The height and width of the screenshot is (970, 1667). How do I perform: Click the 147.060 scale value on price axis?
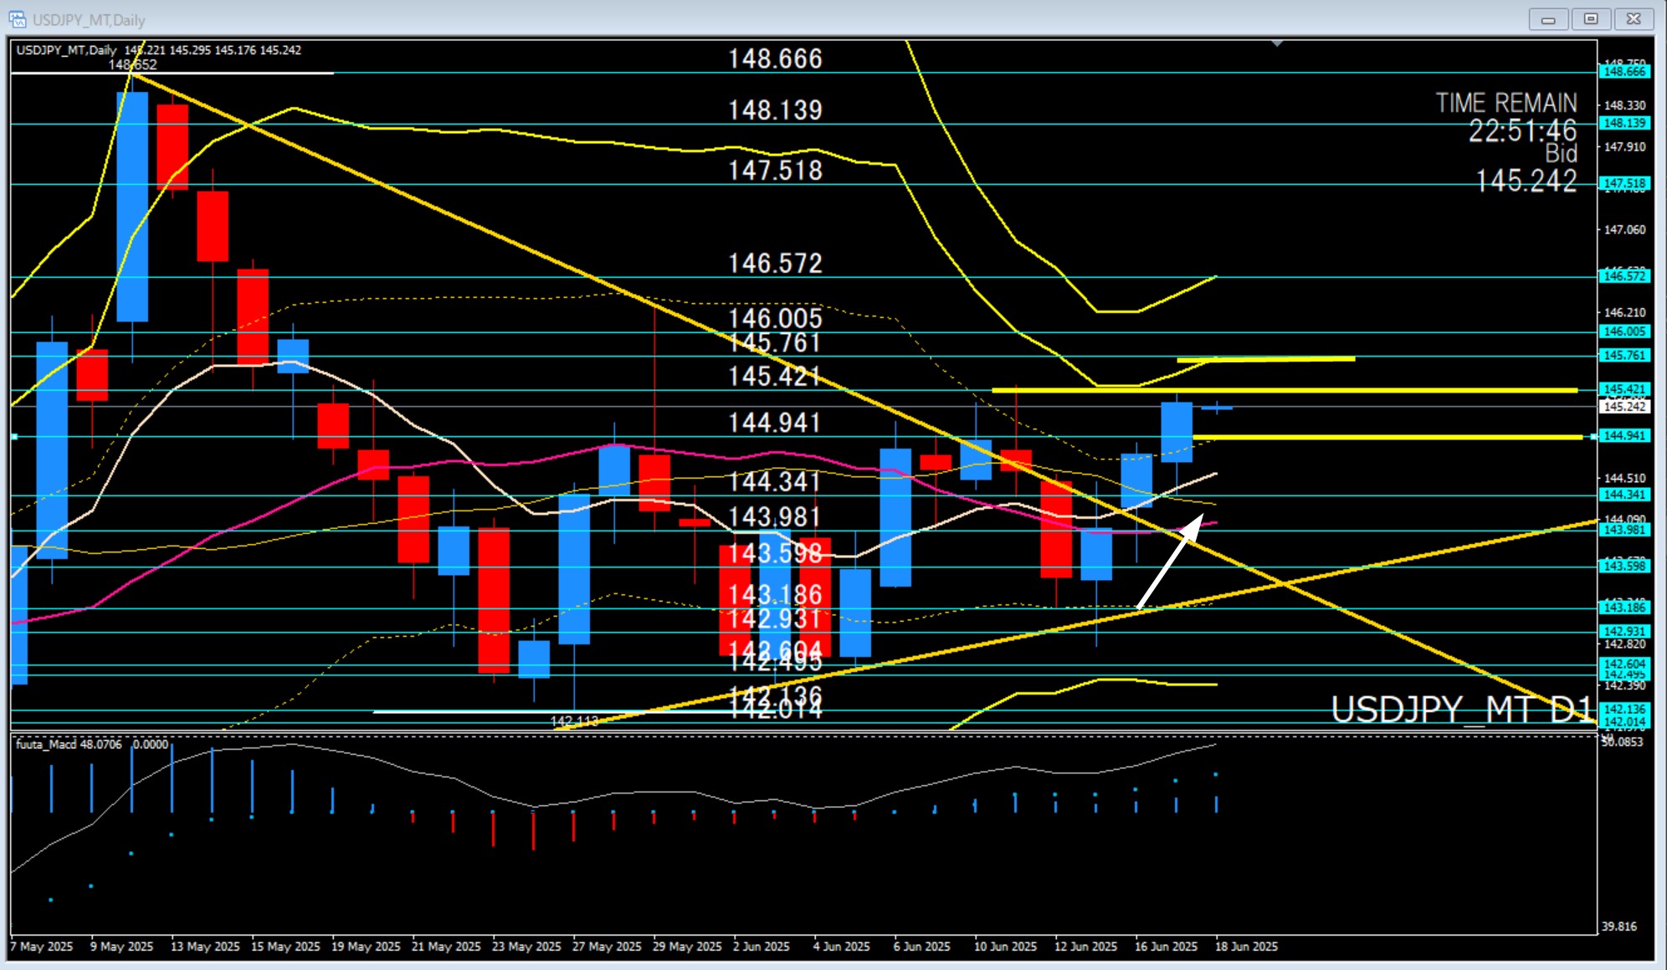coord(1624,229)
